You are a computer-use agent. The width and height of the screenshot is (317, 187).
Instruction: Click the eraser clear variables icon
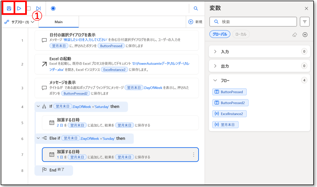[294, 34]
